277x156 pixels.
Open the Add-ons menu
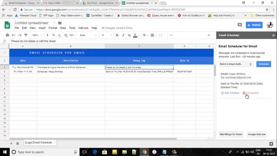[83, 28]
